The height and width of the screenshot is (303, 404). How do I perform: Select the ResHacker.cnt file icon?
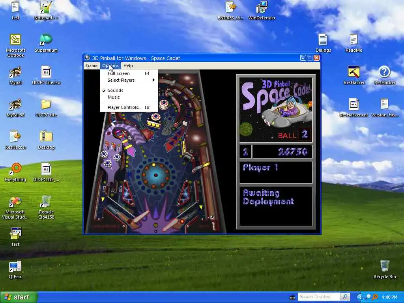click(x=354, y=108)
